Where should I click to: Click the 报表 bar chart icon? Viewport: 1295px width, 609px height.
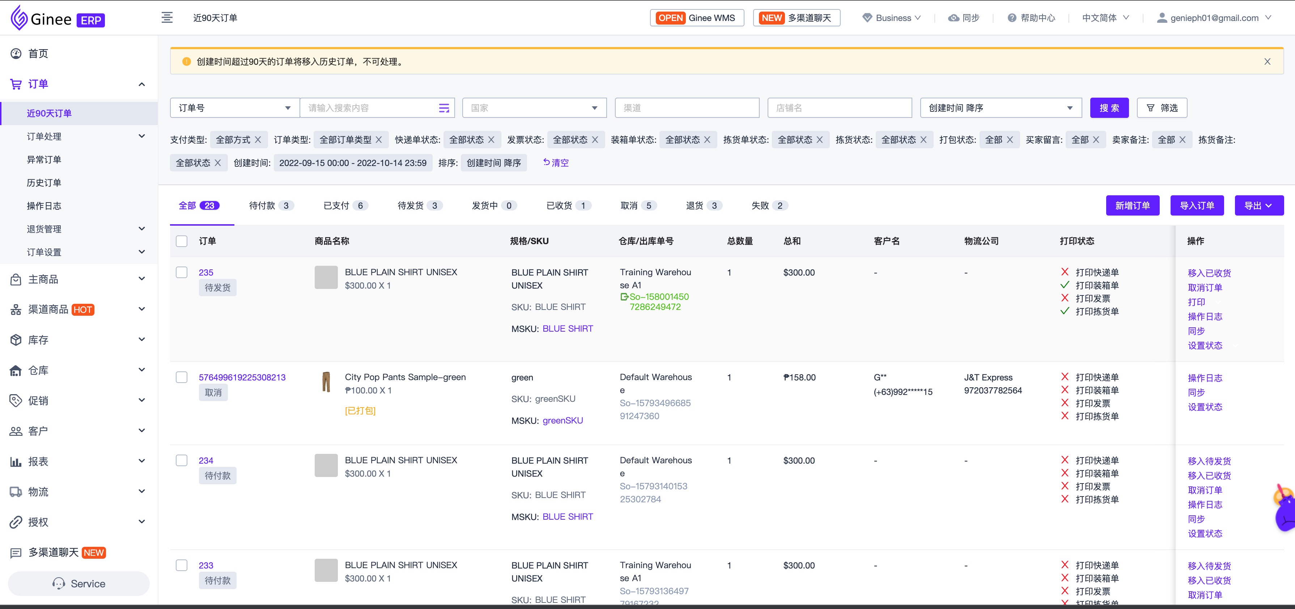pos(16,461)
